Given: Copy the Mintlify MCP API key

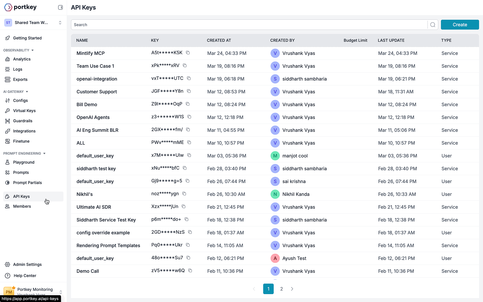Looking at the screenshot, I should click(188, 53).
